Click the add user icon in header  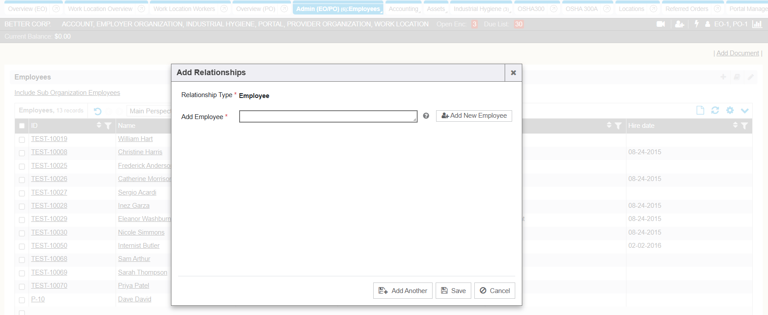click(679, 24)
